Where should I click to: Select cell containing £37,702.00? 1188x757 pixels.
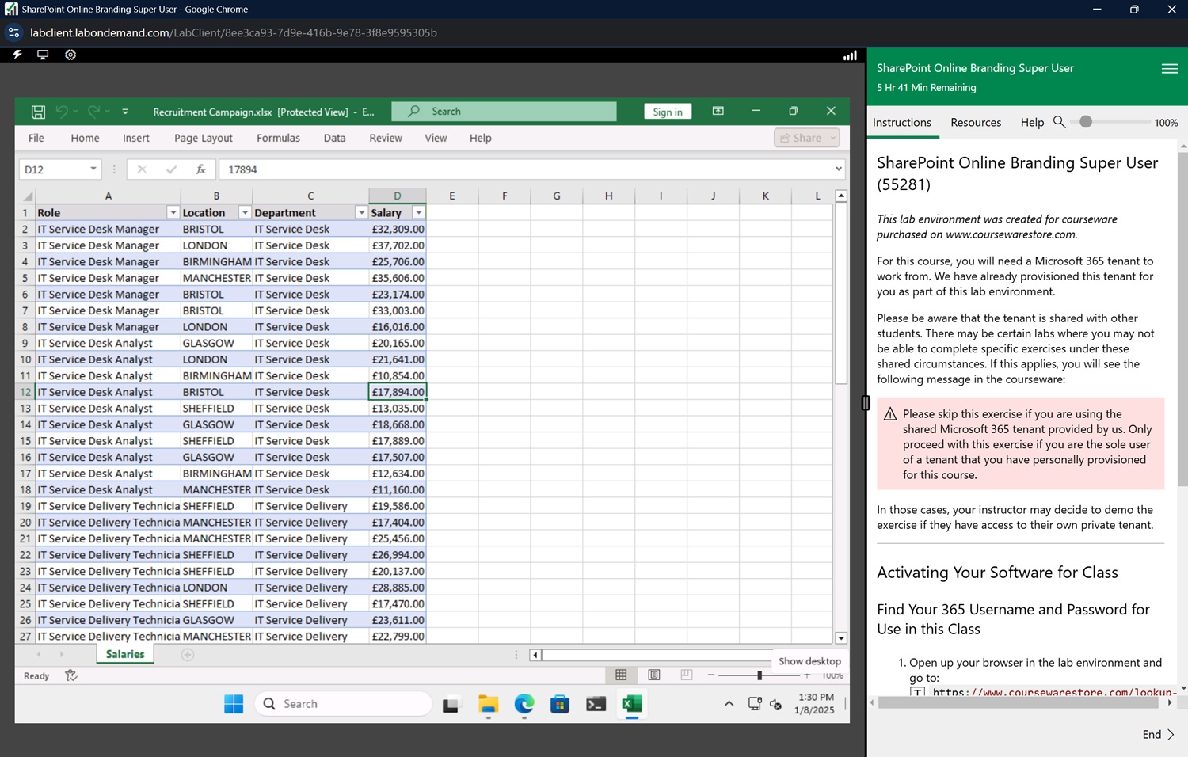tap(398, 245)
